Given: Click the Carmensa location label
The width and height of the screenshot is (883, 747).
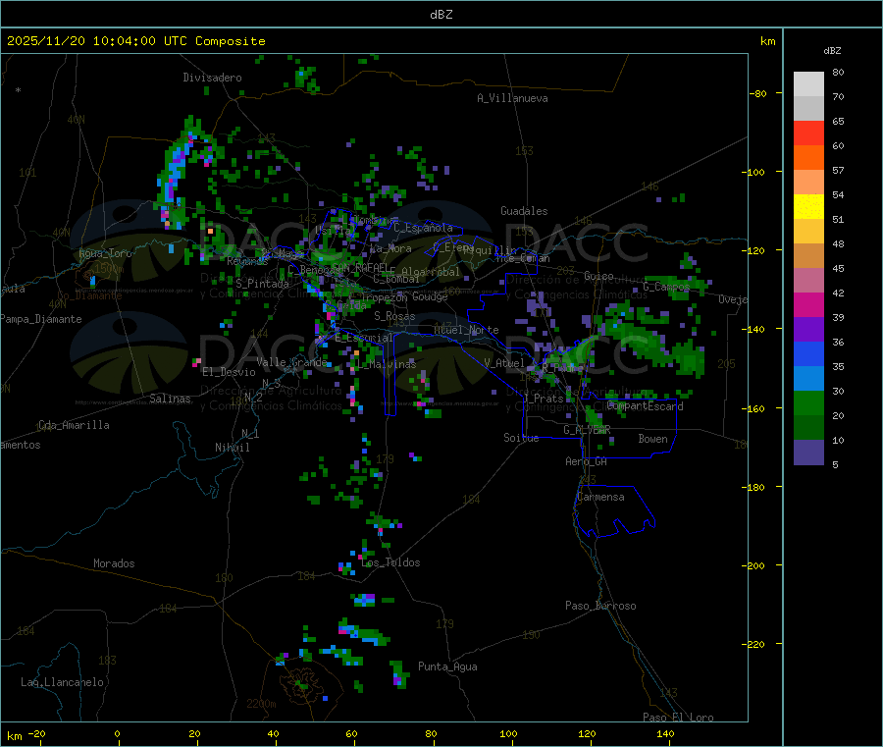Looking at the screenshot, I should pyautogui.click(x=600, y=497).
